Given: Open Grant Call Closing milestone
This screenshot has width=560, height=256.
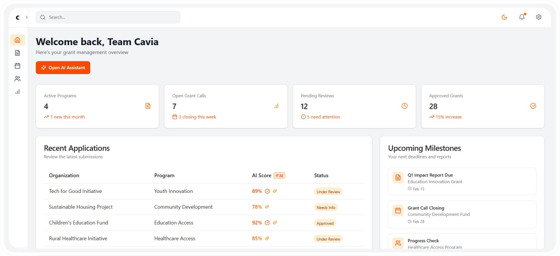Looking at the screenshot, I should 462,214.
